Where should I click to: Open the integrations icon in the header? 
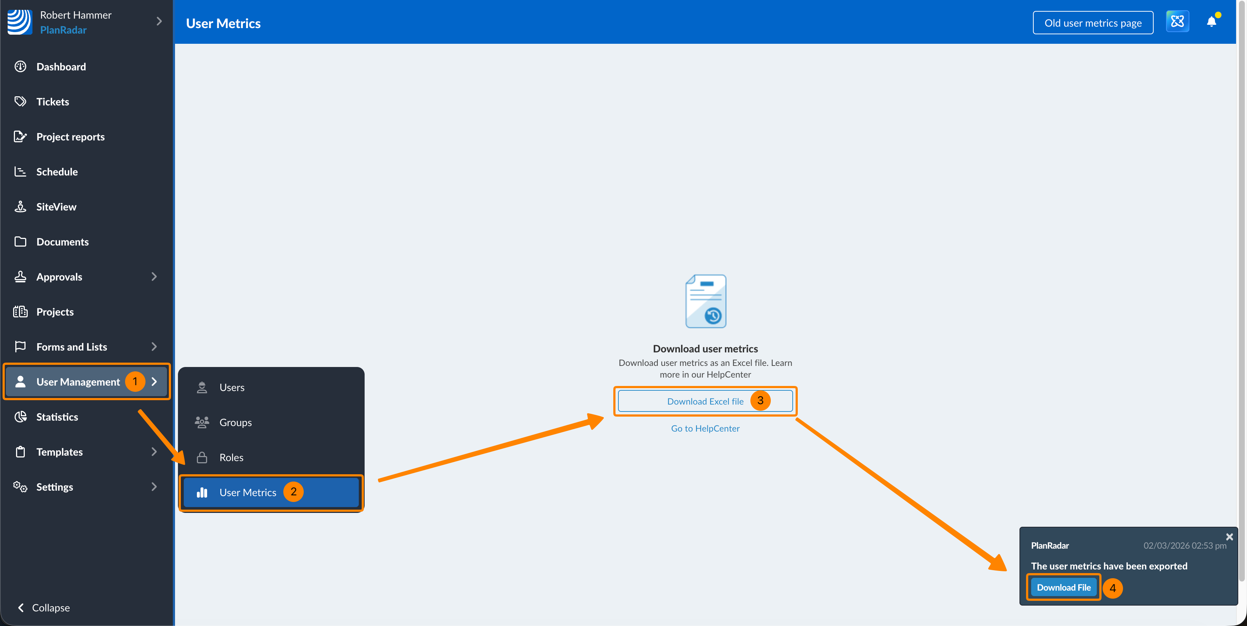1177,22
